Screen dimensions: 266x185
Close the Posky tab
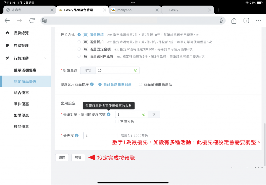pyautogui.click(x=210, y=10)
